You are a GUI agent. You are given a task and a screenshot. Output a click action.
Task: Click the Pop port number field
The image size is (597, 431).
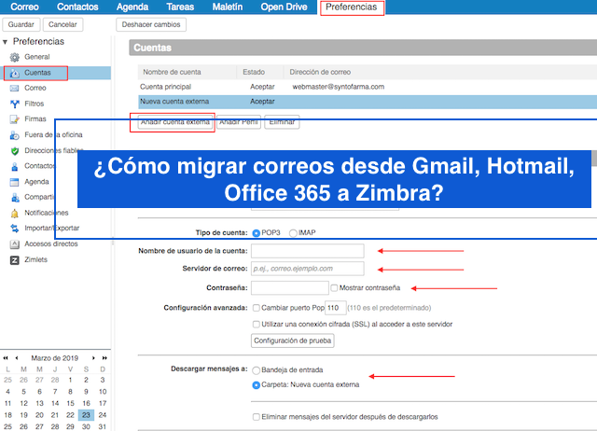pyautogui.click(x=335, y=308)
